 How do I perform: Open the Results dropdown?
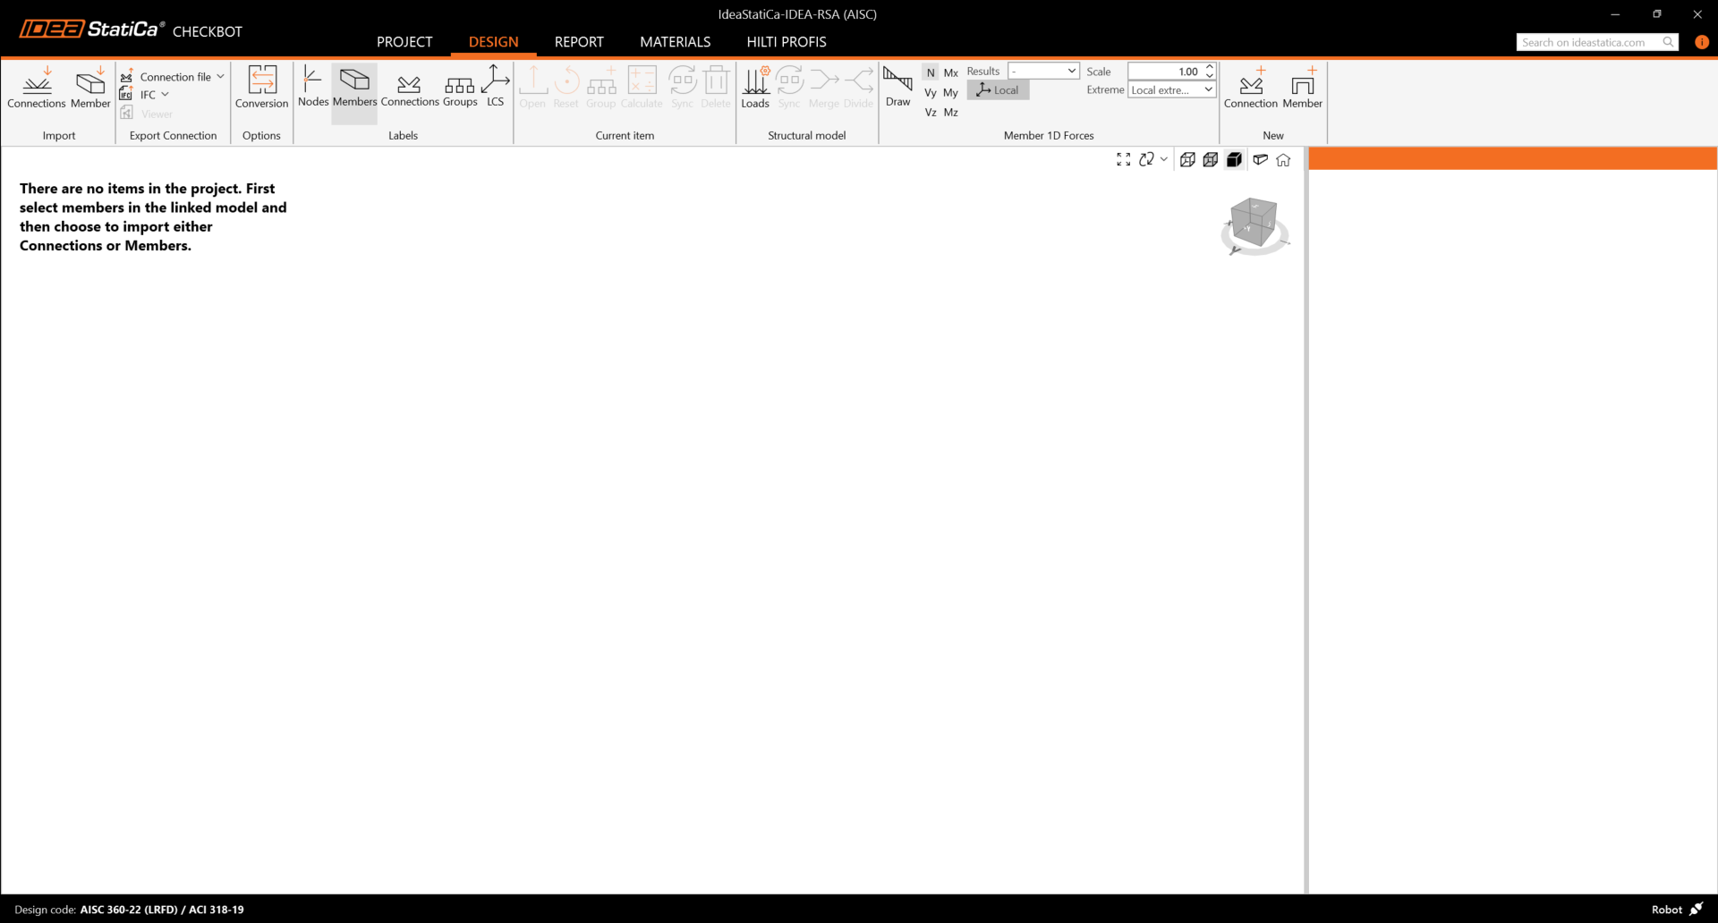1043,72
